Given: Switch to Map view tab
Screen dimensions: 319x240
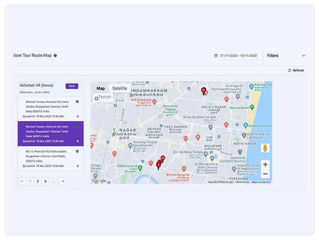Looking at the screenshot, I should point(100,88).
